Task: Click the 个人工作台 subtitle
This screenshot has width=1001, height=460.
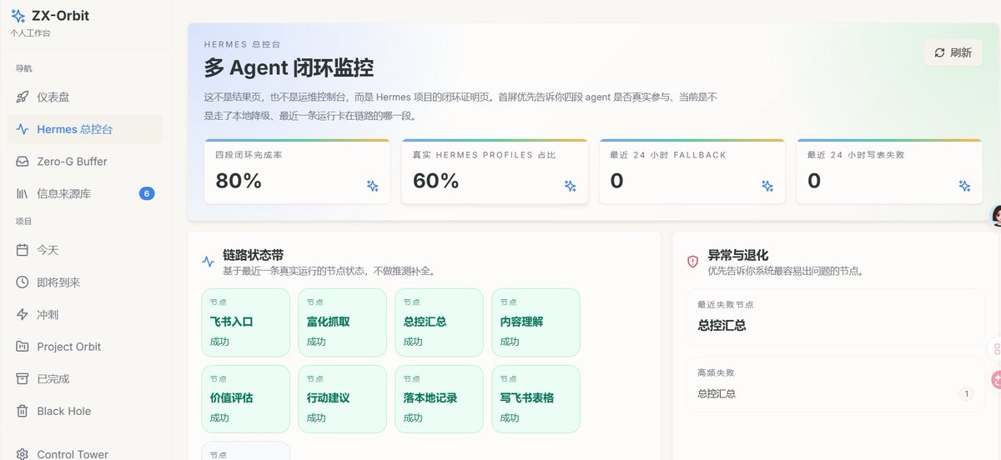Action: [x=30, y=32]
